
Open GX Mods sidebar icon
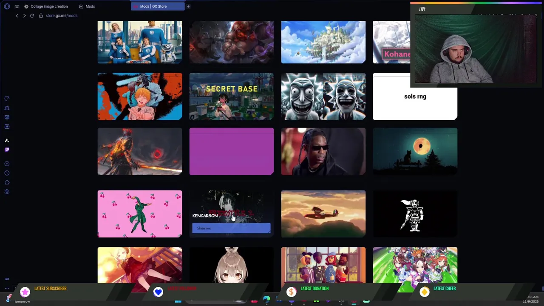[7, 127]
